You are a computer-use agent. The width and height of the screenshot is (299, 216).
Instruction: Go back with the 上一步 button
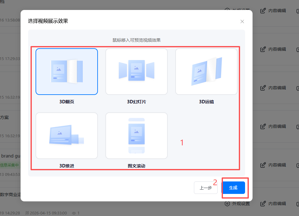pos(206,188)
